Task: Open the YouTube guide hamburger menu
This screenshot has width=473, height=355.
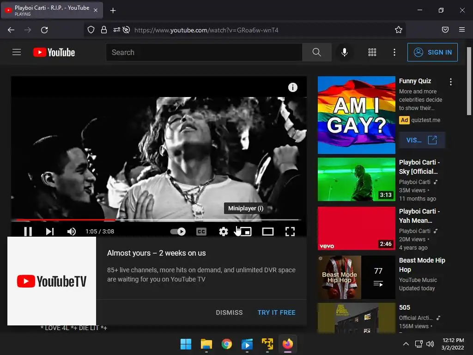Action: click(17, 52)
